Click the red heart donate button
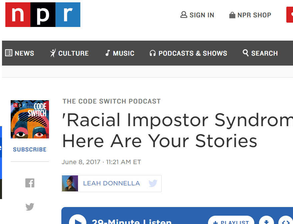293x224 pixels. coord(290,15)
